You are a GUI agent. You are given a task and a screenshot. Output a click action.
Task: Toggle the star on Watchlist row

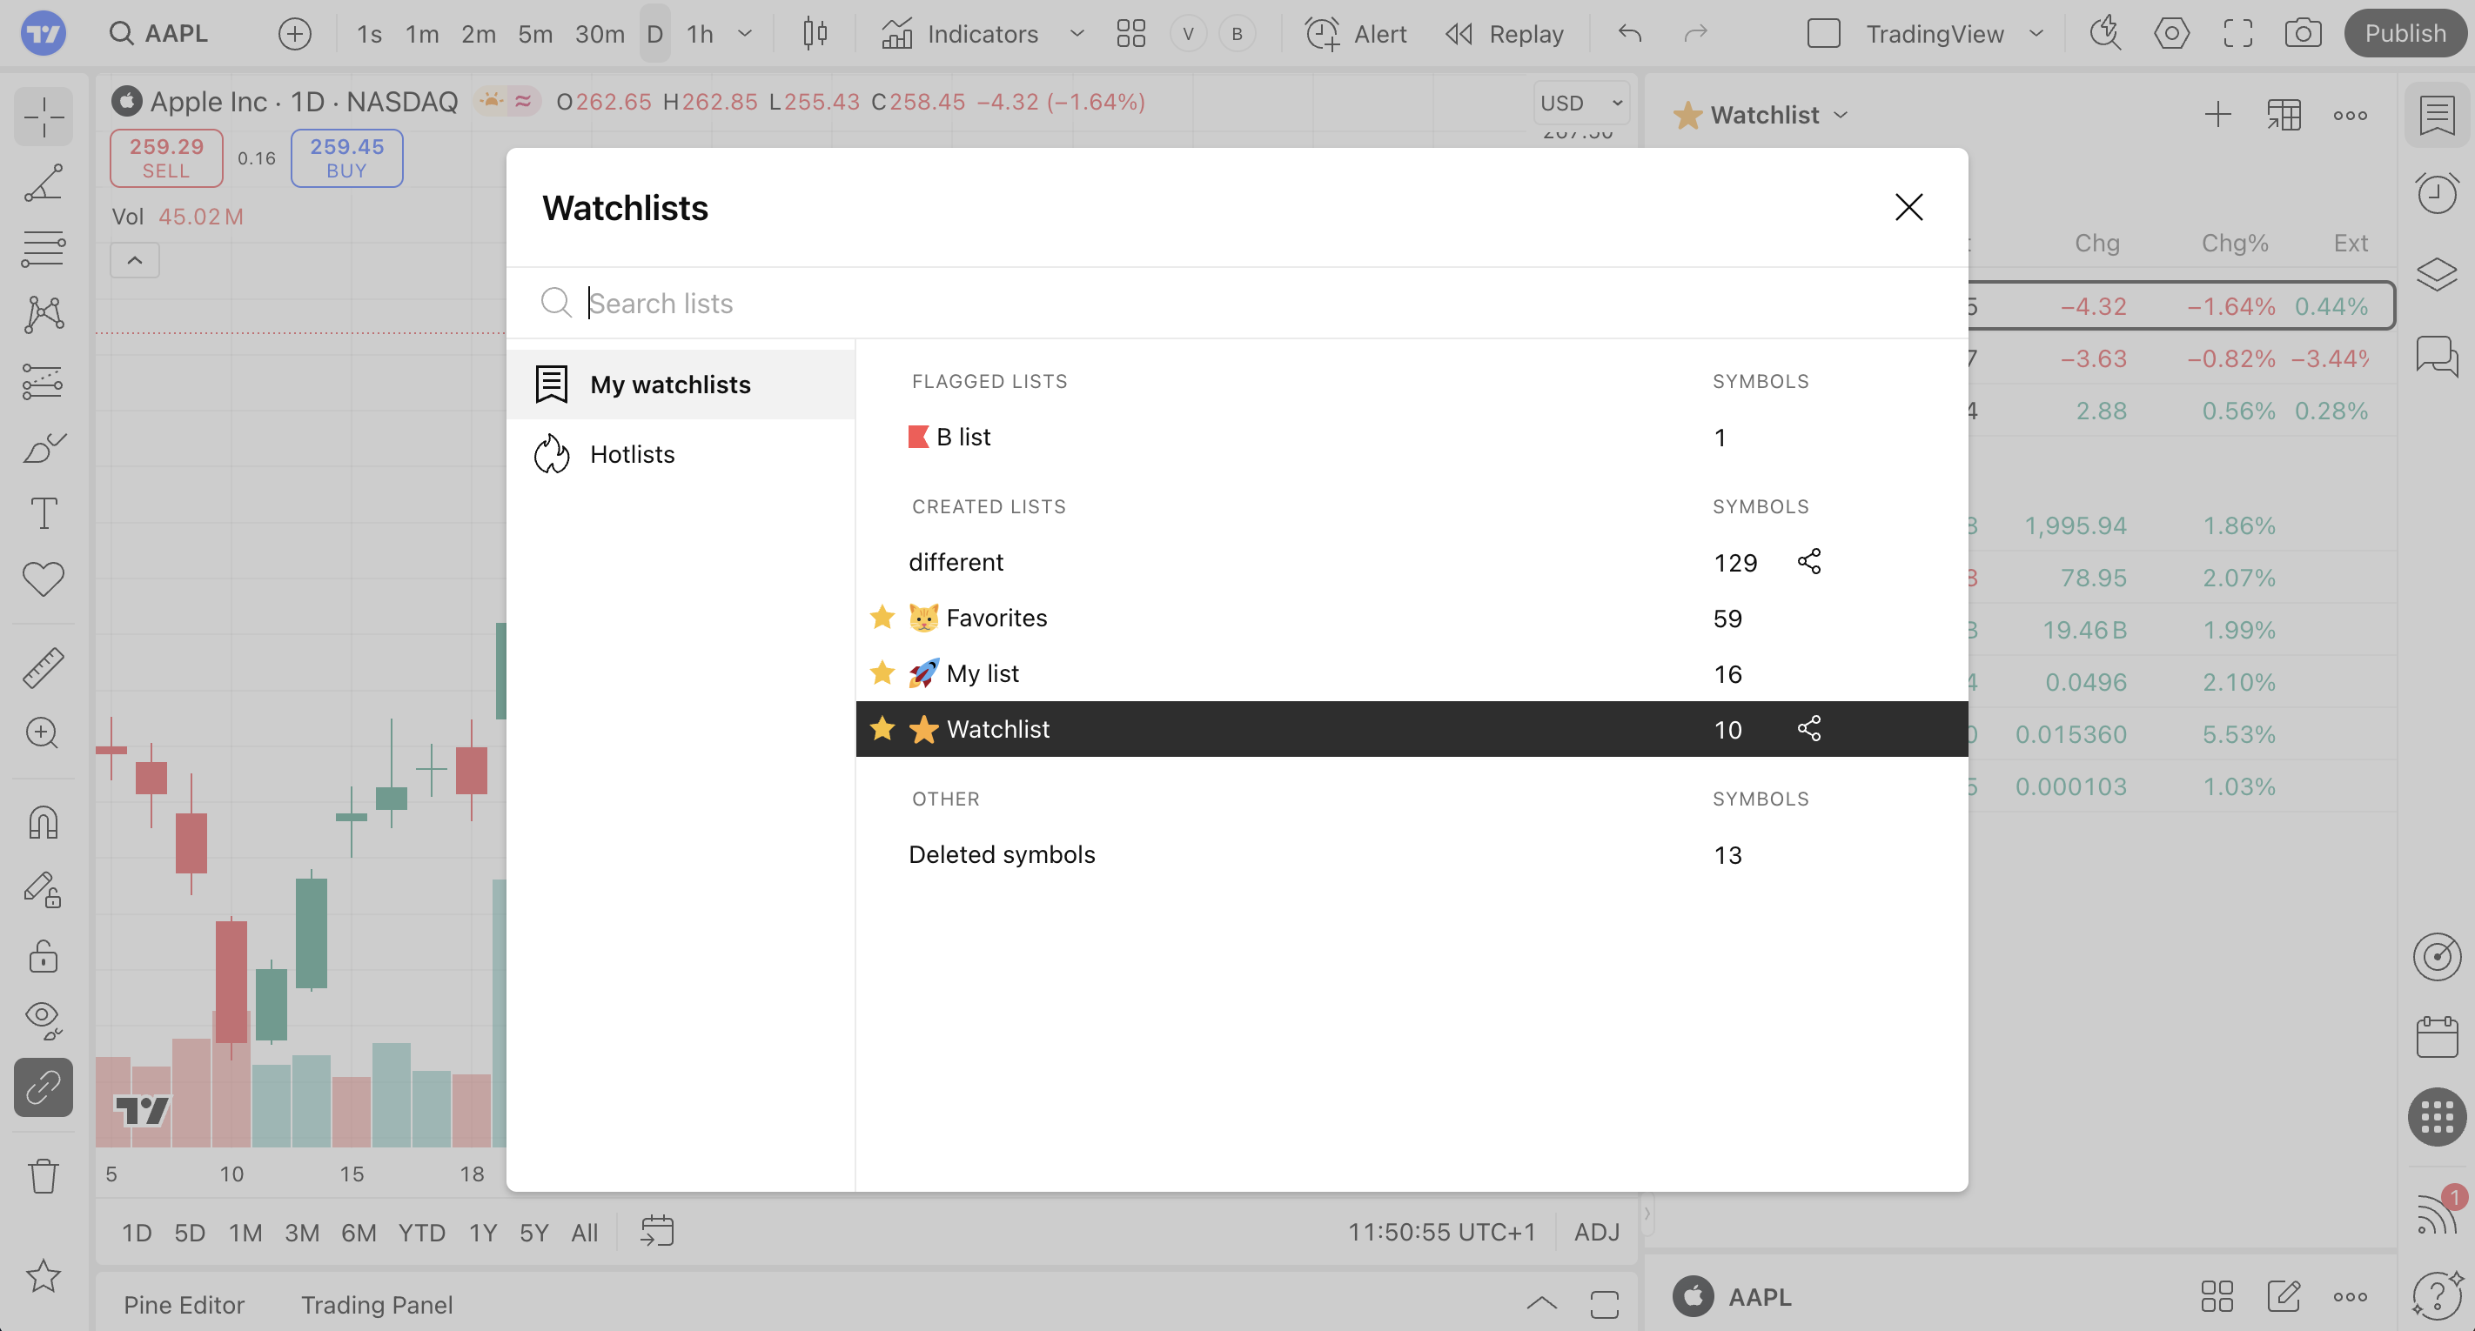pos(882,729)
